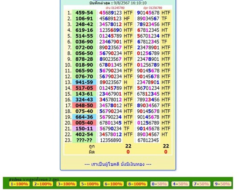Select the 4=50% result badge
Image resolution: width=239 pixels, height=190 pixels.
coord(180,184)
